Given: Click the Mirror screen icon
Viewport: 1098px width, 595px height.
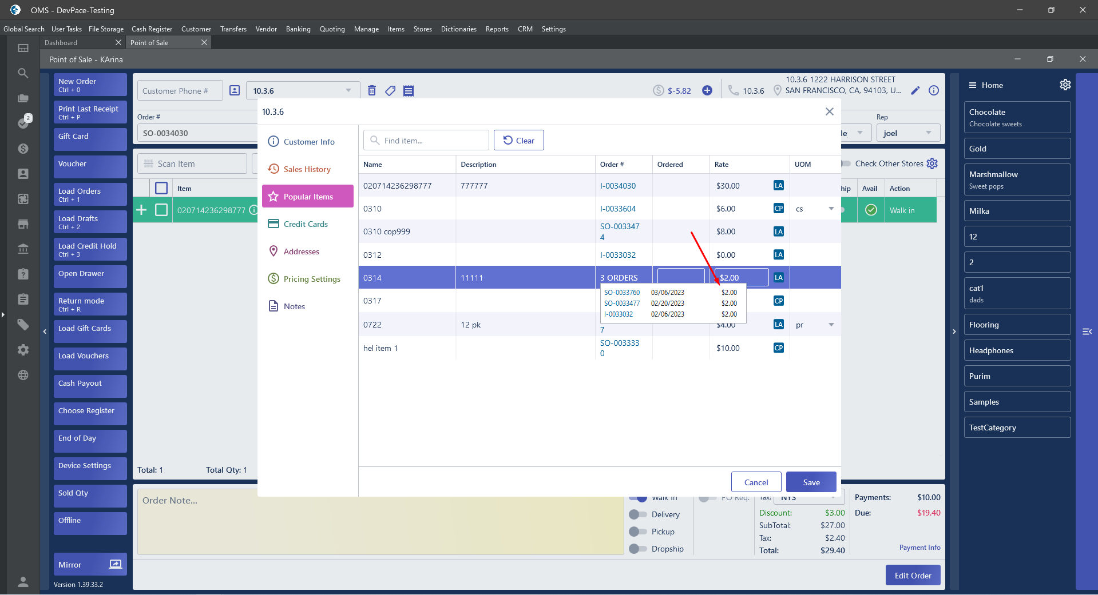Looking at the screenshot, I should (x=116, y=564).
